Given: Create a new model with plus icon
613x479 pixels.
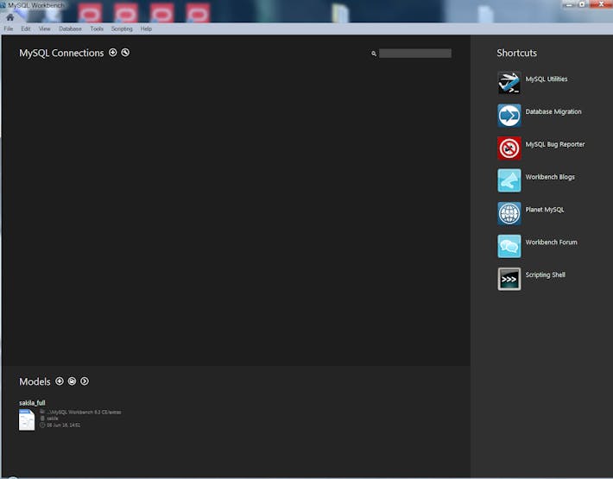Looking at the screenshot, I should pos(60,381).
